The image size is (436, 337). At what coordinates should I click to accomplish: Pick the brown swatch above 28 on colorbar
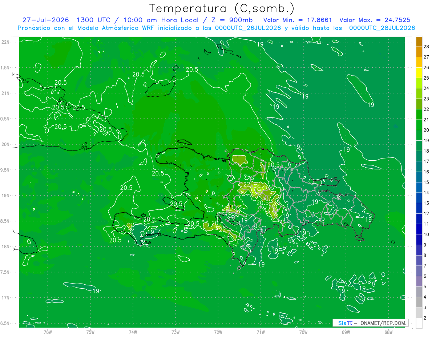click(x=419, y=41)
